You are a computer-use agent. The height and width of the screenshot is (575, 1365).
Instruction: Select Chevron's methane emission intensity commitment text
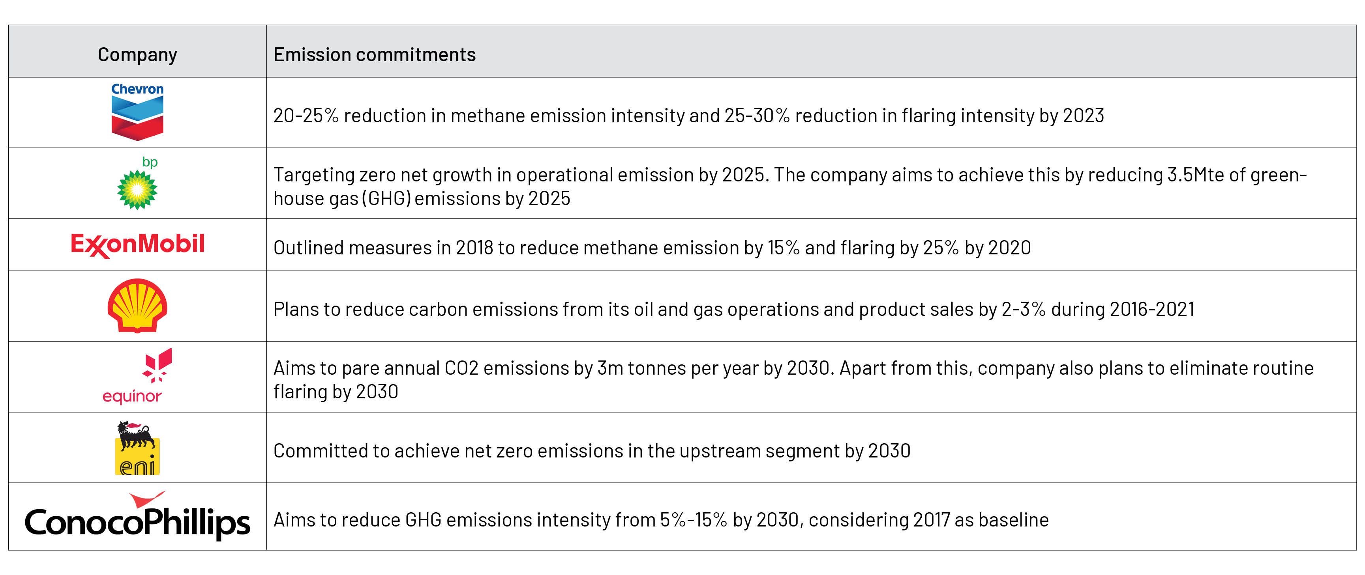(x=688, y=116)
